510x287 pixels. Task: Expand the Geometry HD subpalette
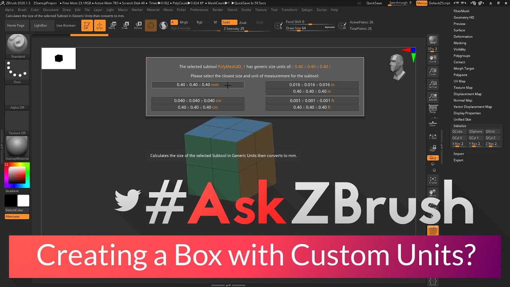click(464, 18)
